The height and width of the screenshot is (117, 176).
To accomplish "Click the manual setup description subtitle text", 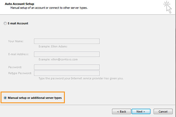I will [x=49, y=8].
